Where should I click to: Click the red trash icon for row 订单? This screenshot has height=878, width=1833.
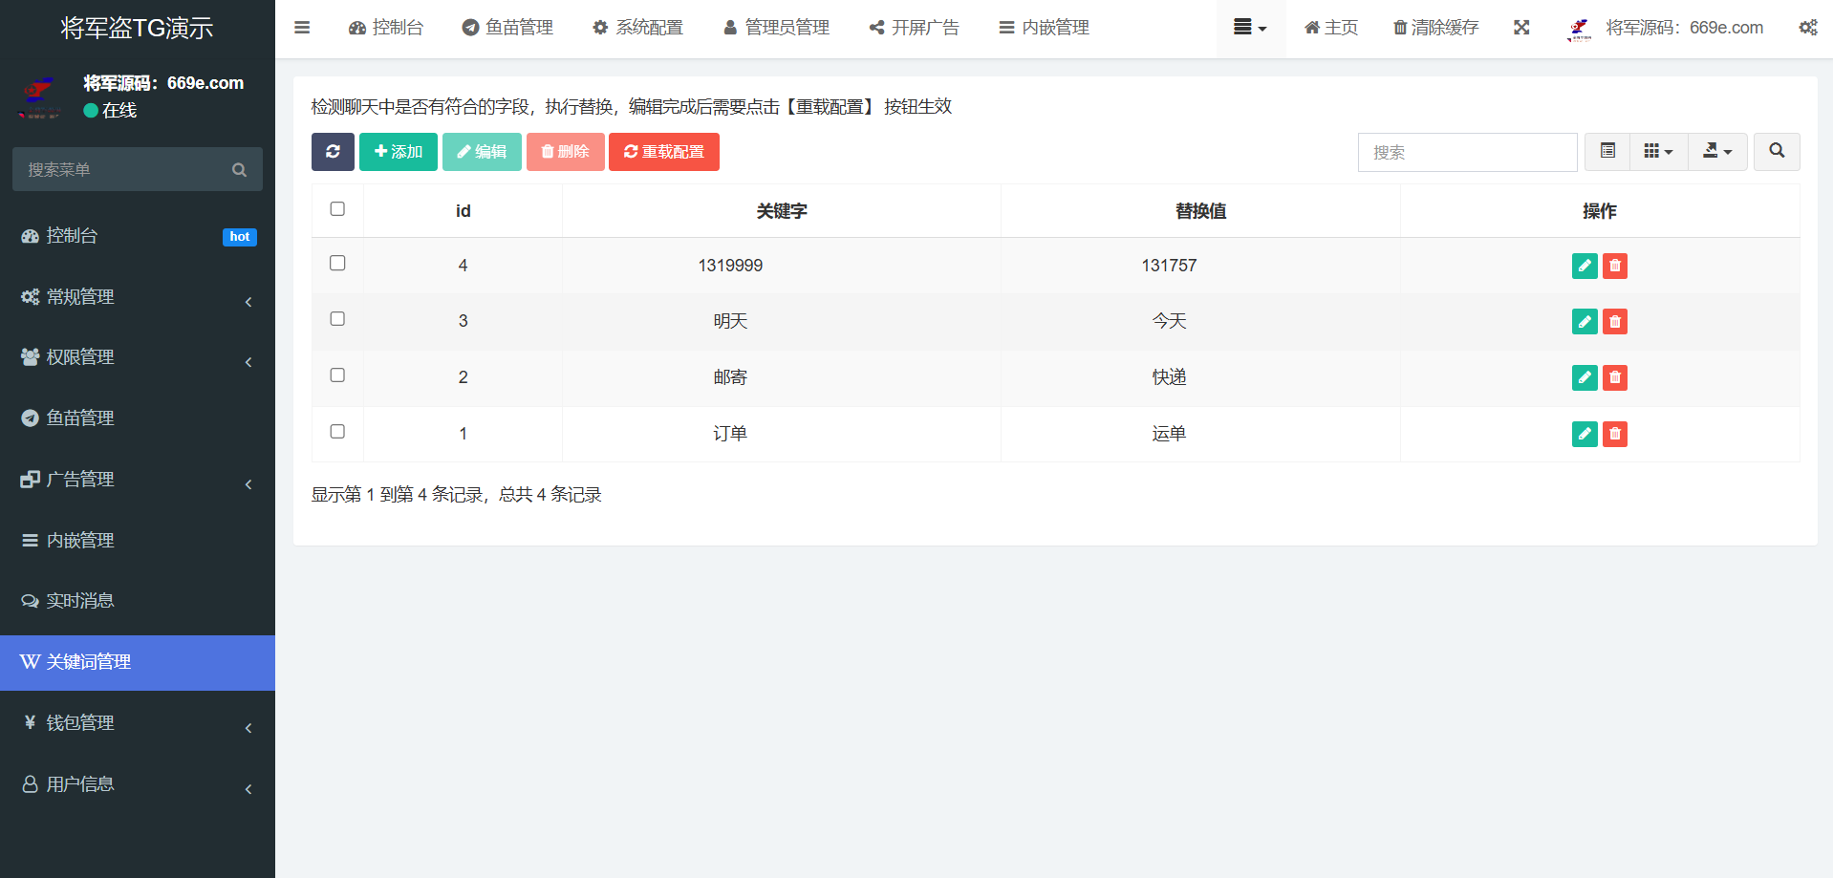coord(1614,434)
